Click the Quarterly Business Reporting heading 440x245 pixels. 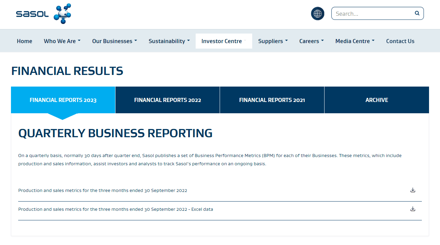click(115, 133)
